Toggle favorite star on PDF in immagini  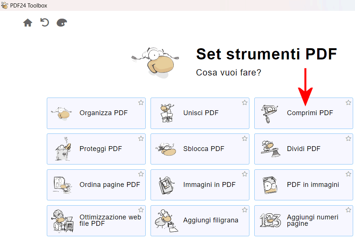tap(348, 174)
